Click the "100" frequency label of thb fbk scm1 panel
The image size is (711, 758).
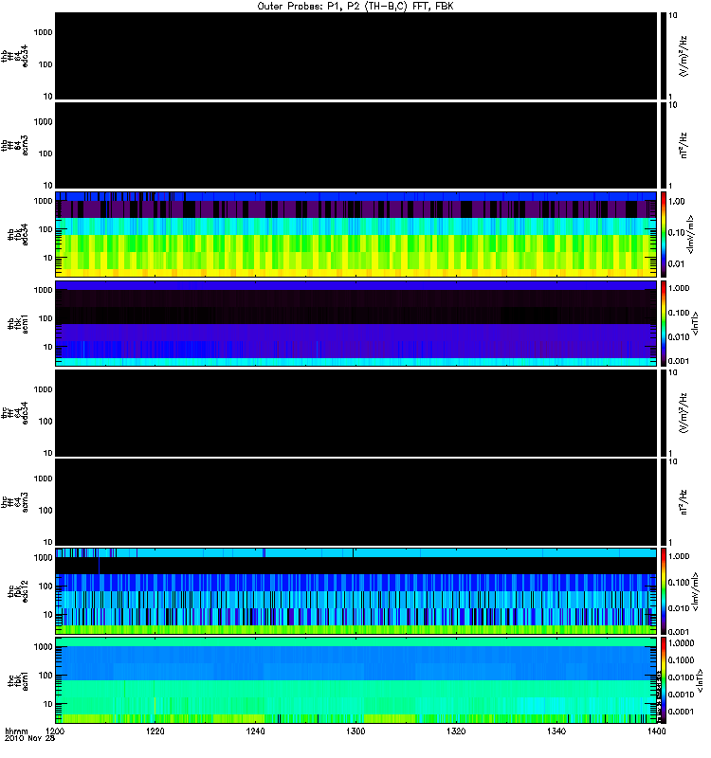[x=45, y=318]
